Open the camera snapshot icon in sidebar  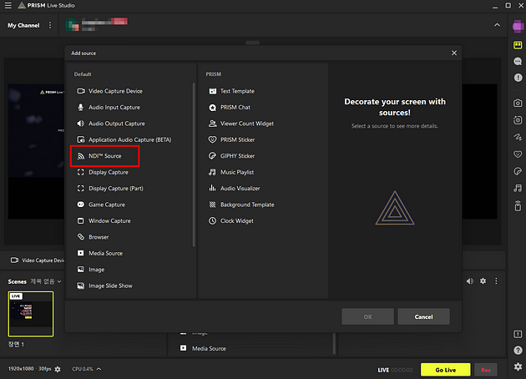pos(518,103)
